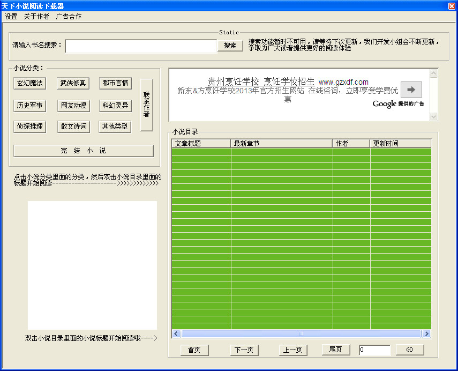Click the gray arrow icon in the ad

click(411, 90)
